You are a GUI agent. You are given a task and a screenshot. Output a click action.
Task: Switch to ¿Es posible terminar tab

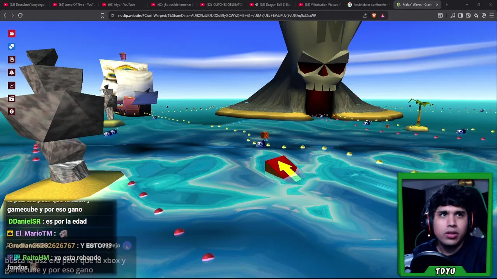point(172,5)
